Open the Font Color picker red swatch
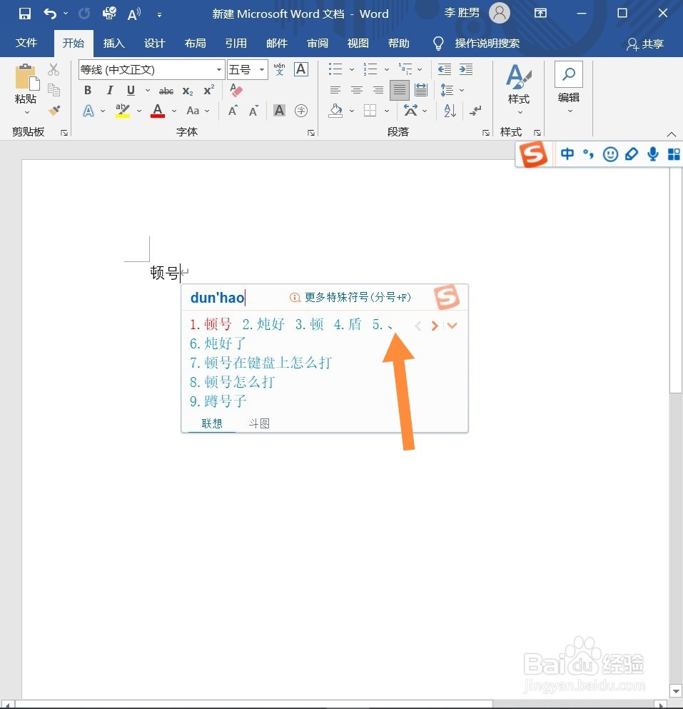This screenshot has width=683, height=709. 157,111
